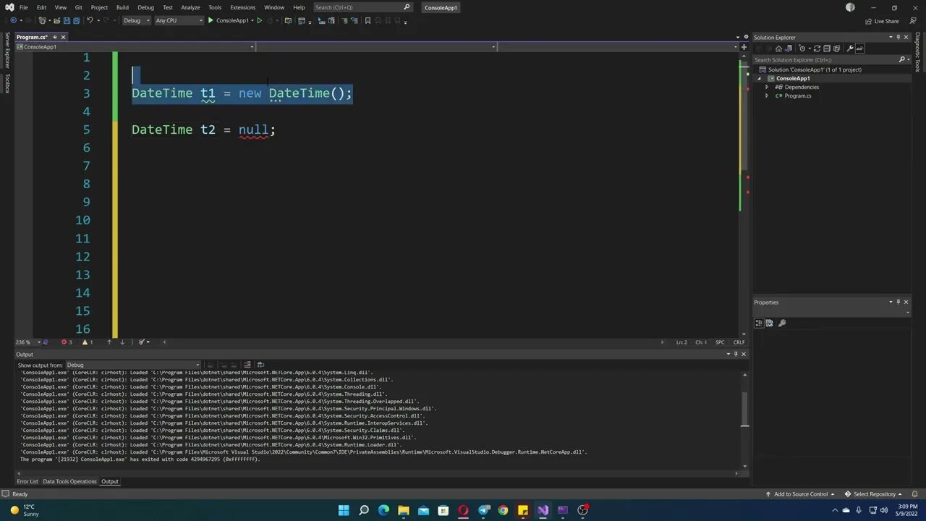
Task: Click the error count indicator showing 3
Action: (x=67, y=342)
